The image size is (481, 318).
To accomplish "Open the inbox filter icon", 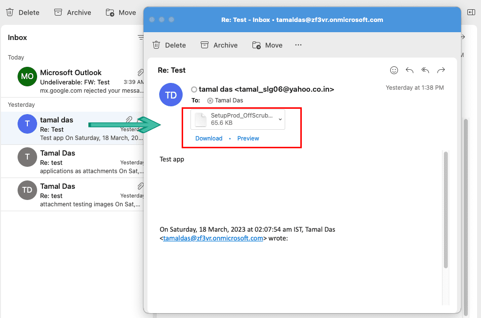I will [140, 37].
